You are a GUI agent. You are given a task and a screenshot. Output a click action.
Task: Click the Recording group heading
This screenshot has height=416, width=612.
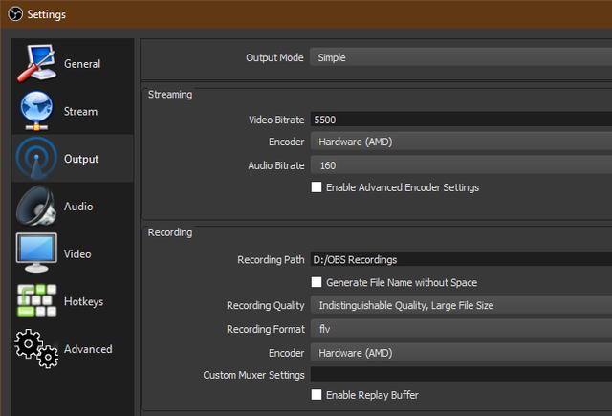(x=170, y=232)
